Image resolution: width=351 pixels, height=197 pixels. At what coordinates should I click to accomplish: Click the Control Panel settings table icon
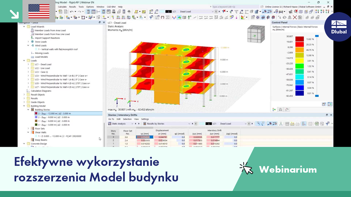coord(324,104)
